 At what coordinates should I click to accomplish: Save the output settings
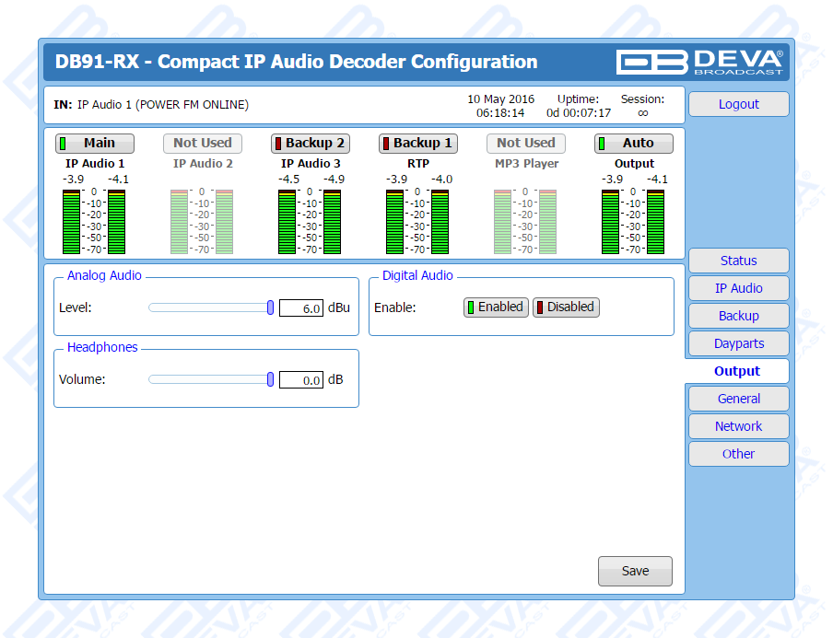635,571
